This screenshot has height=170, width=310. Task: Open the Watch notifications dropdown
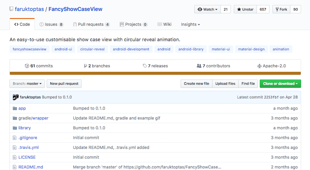coord(207,9)
